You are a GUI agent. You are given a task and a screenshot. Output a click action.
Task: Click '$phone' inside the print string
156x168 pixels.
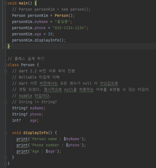pyautogui.click(x=73, y=145)
